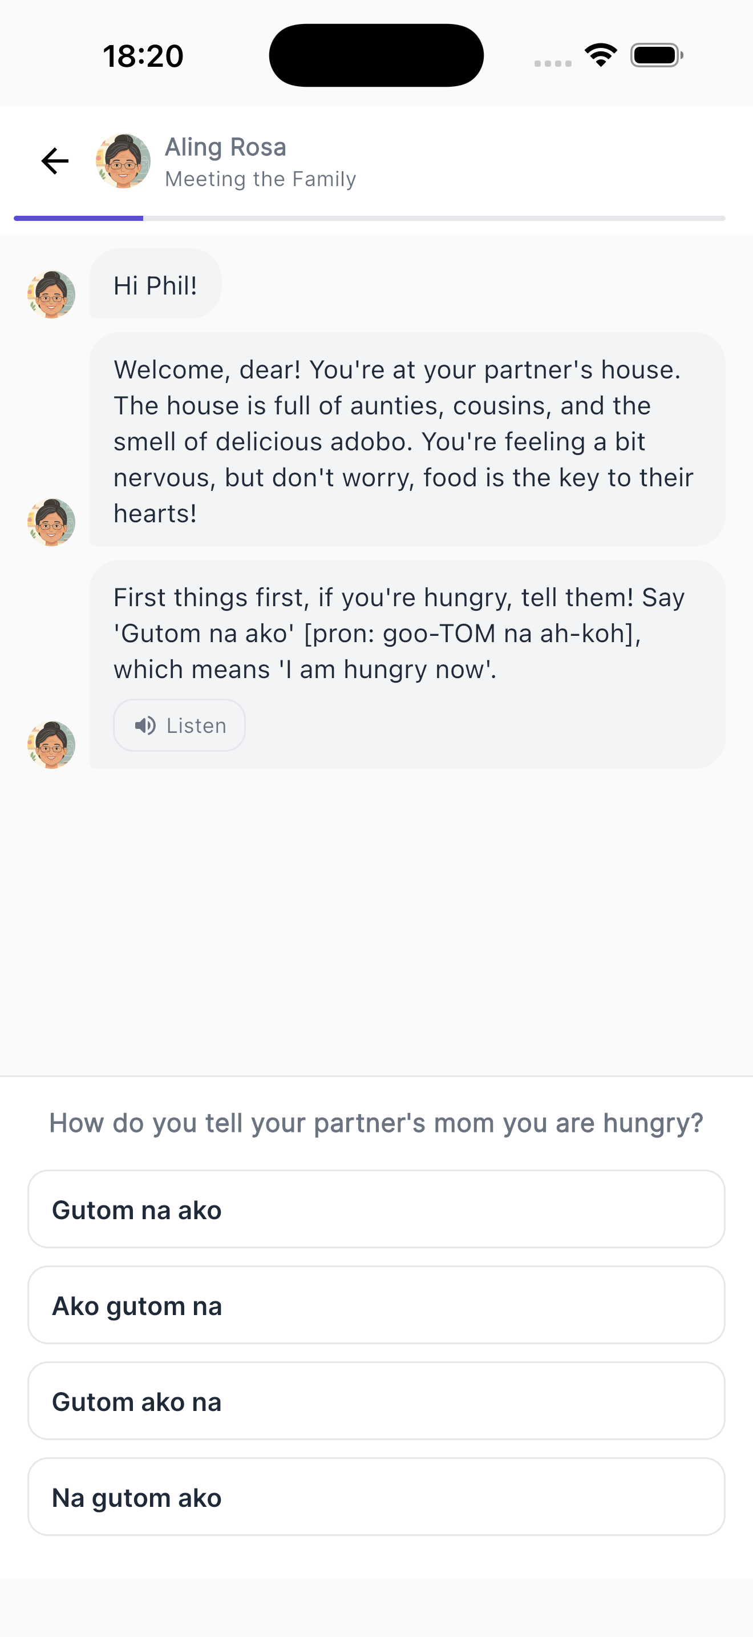
Task: Tap the avatar beside 'Hi Phil!' message
Action: tap(51, 294)
